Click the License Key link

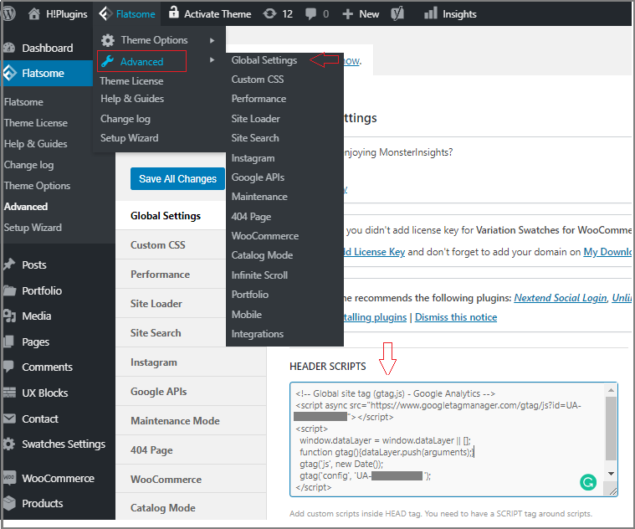click(375, 252)
